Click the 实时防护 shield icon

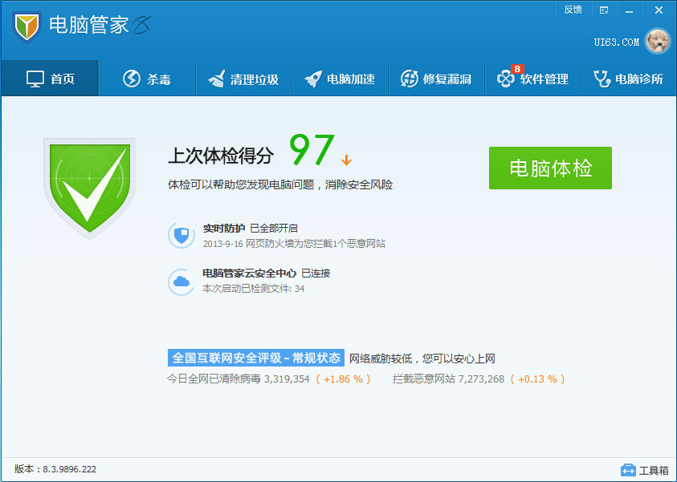coord(181,236)
